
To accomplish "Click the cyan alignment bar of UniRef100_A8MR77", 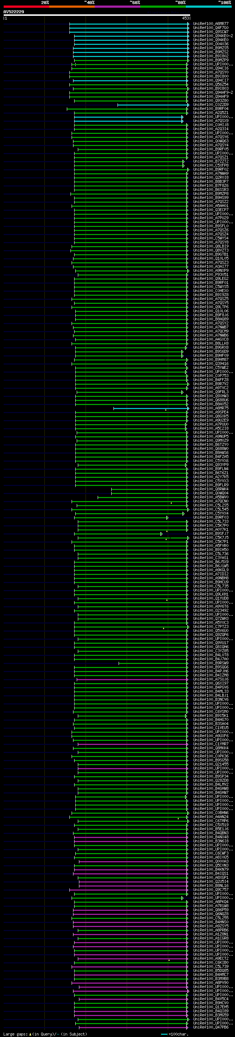I will coord(129,24).
